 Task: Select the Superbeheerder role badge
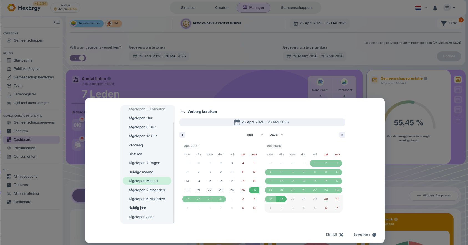click(x=87, y=24)
